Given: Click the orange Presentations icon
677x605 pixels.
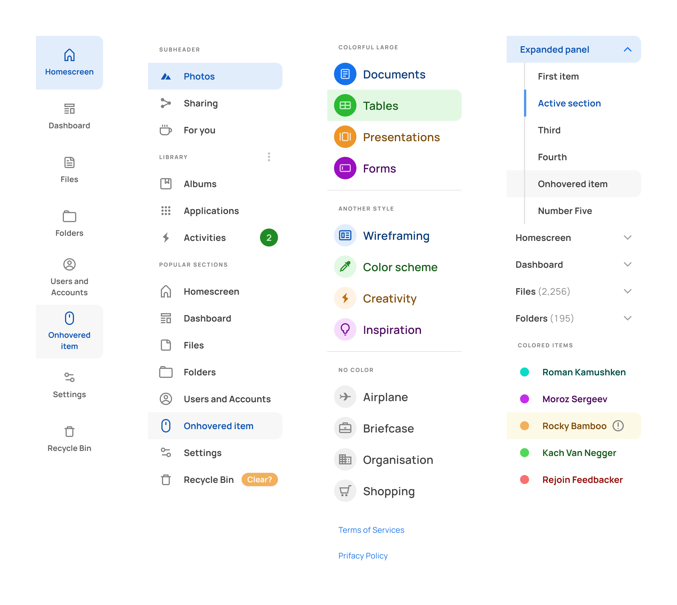Looking at the screenshot, I should click(345, 137).
